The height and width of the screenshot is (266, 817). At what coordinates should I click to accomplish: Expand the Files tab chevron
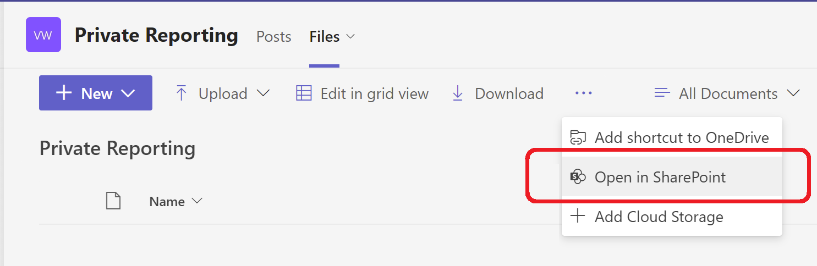pos(350,37)
